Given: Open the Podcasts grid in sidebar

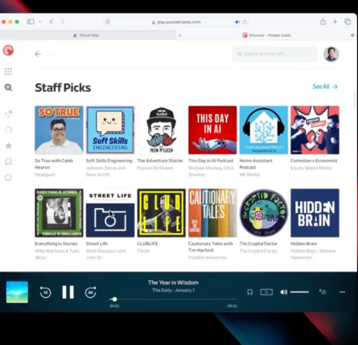Looking at the screenshot, I should [x=8, y=71].
